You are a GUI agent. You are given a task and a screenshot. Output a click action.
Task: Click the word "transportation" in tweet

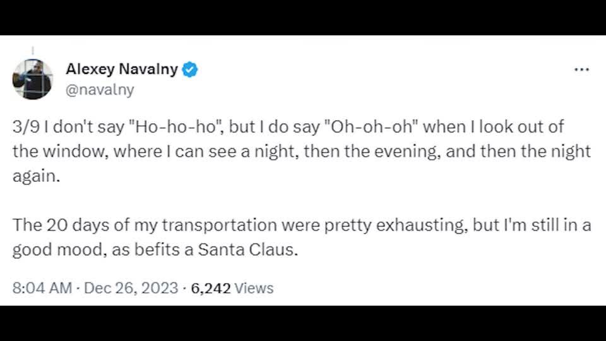tap(219, 225)
